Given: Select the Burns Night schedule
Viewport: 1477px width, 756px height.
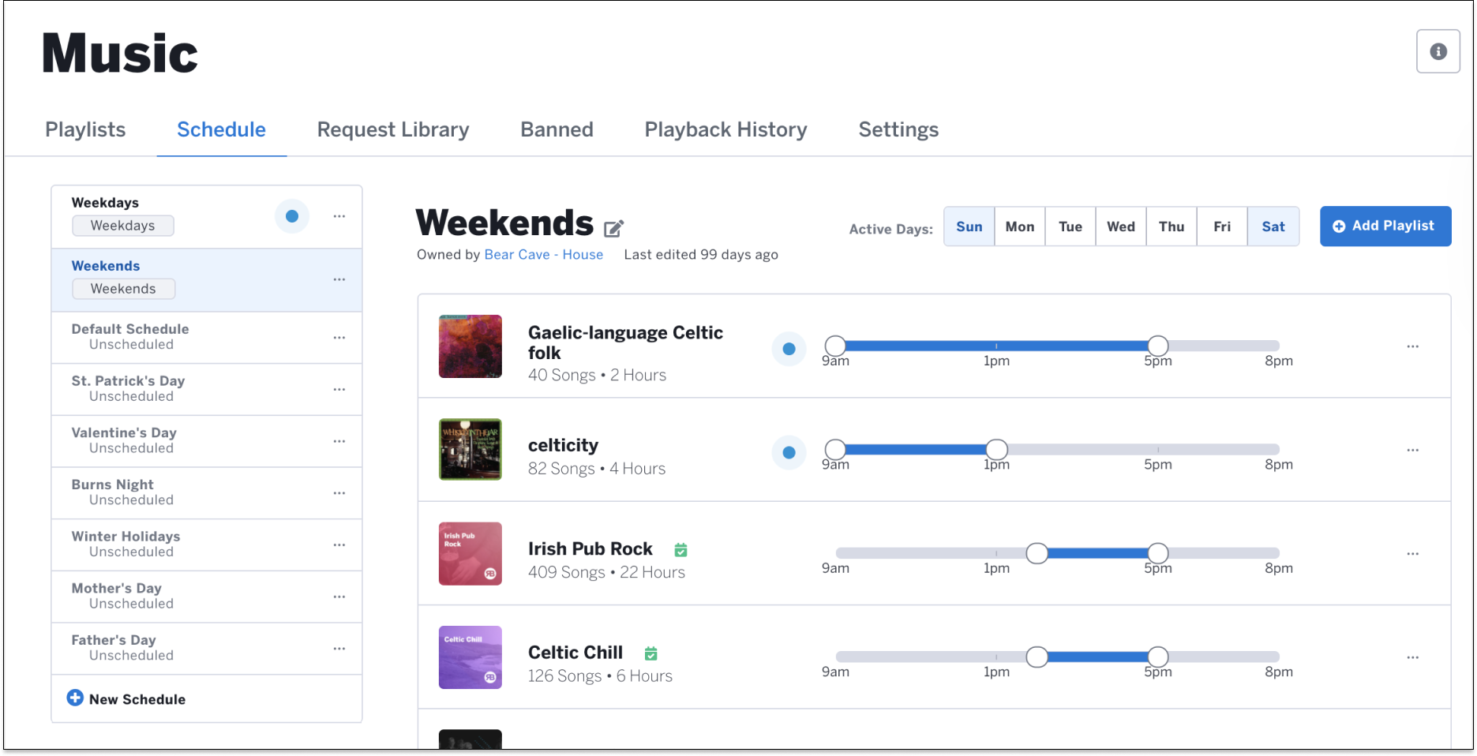Looking at the screenshot, I should coord(207,493).
